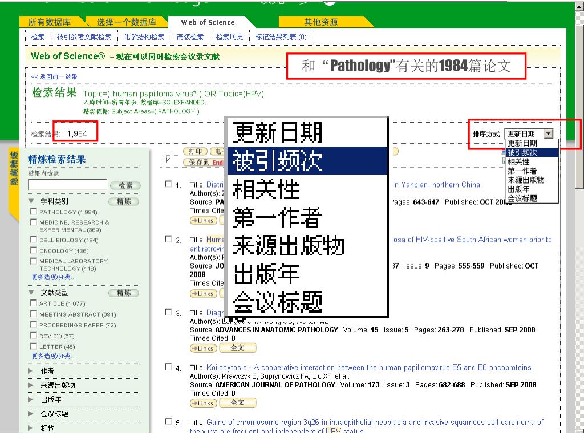Click the Links button for result 3
584x438 pixels.
pos(204,348)
